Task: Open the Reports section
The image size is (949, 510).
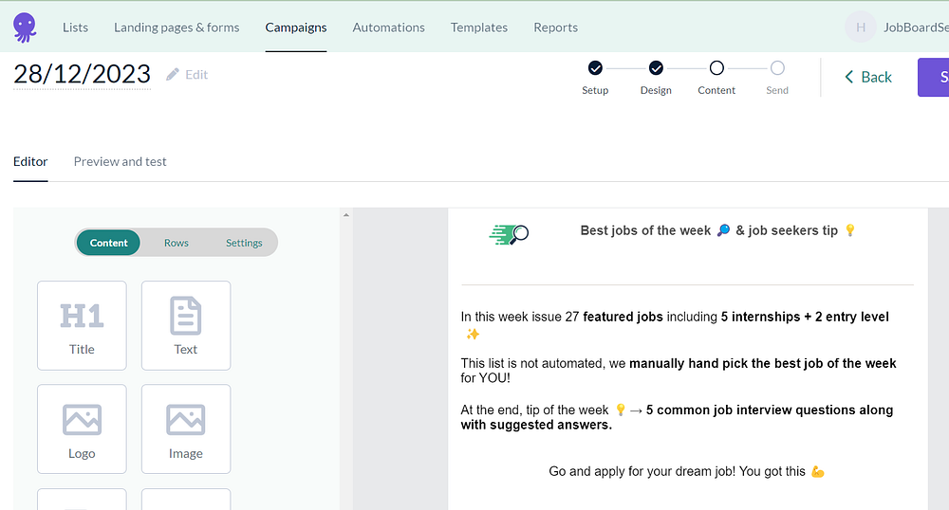Action: 555,27
